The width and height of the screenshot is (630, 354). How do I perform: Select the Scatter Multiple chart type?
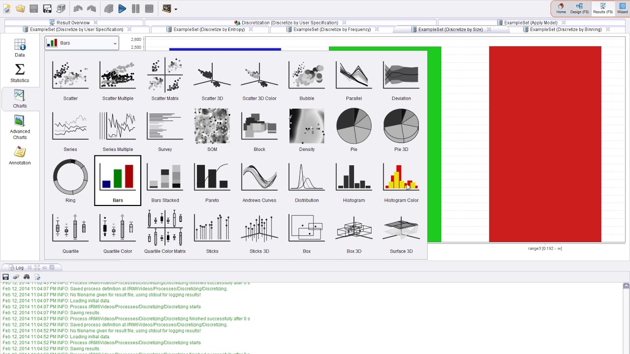118,79
